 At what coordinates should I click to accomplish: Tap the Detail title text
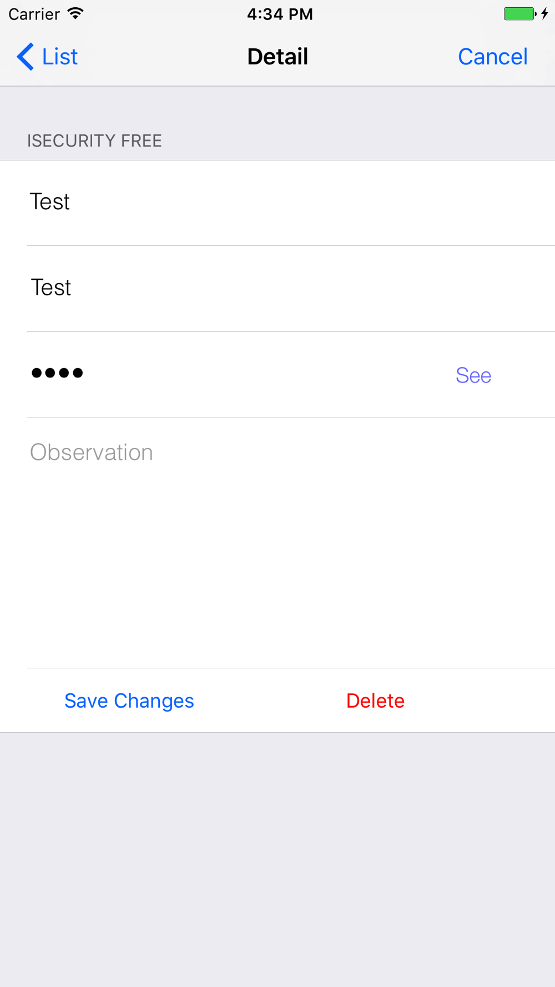click(x=277, y=57)
